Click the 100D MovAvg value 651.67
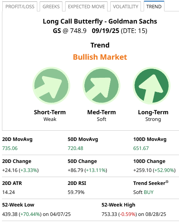 (141, 148)
